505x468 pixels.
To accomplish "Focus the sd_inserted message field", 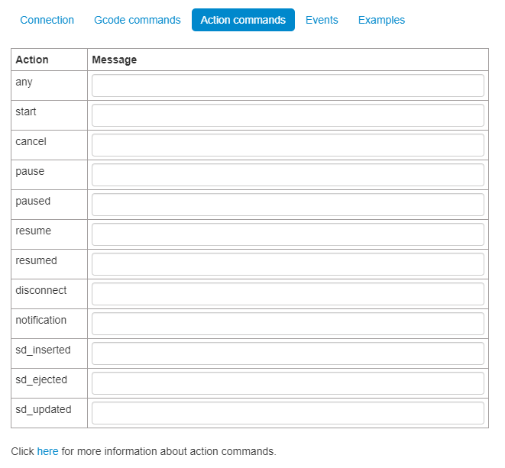I will pos(288,353).
